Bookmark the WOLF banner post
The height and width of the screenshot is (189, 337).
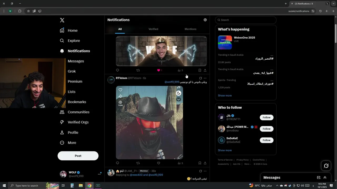(200, 70)
